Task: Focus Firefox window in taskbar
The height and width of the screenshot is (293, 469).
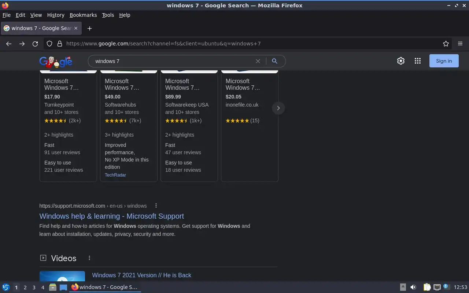Action: 105,287
